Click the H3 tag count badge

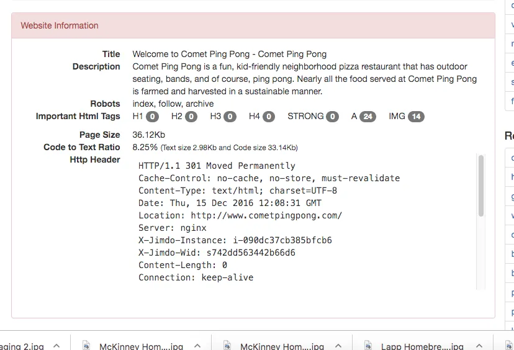click(x=230, y=117)
